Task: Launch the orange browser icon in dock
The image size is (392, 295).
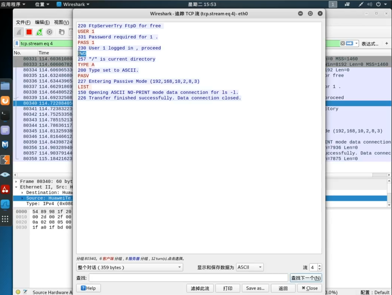Action: coord(5,101)
